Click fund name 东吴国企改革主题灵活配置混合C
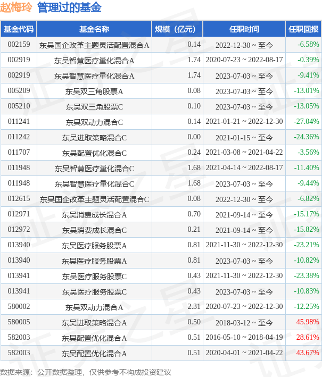 click(94, 199)
